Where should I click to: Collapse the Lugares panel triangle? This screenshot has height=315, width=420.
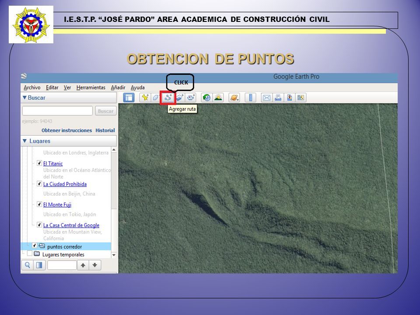25,140
